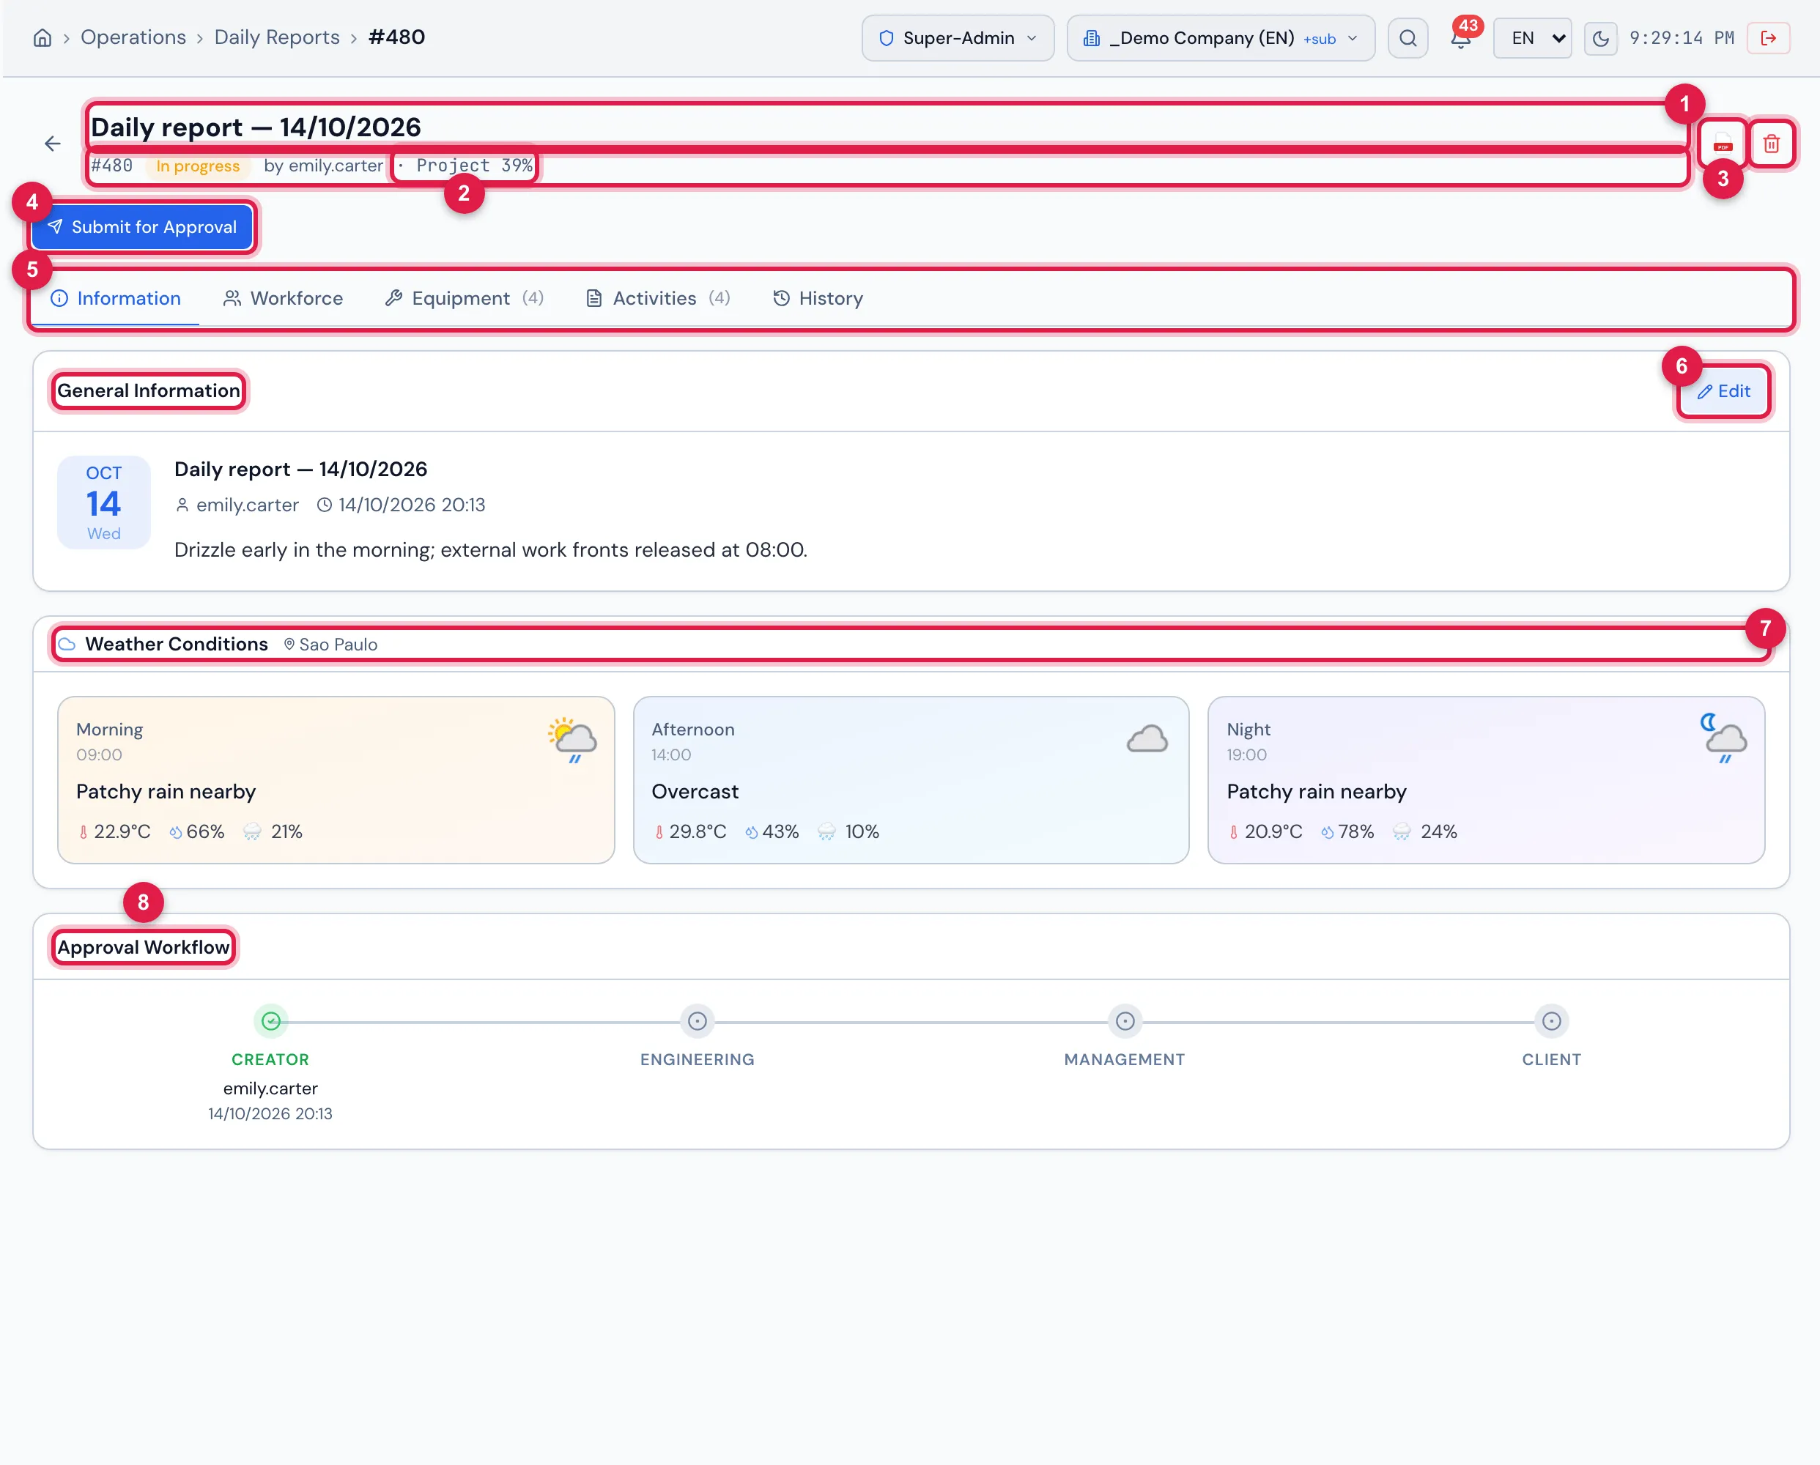The height and width of the screenshot is (1465, 1820).
Task: Open the _Demo Company (EN) selector
Action: click(x=1220, y=38)
